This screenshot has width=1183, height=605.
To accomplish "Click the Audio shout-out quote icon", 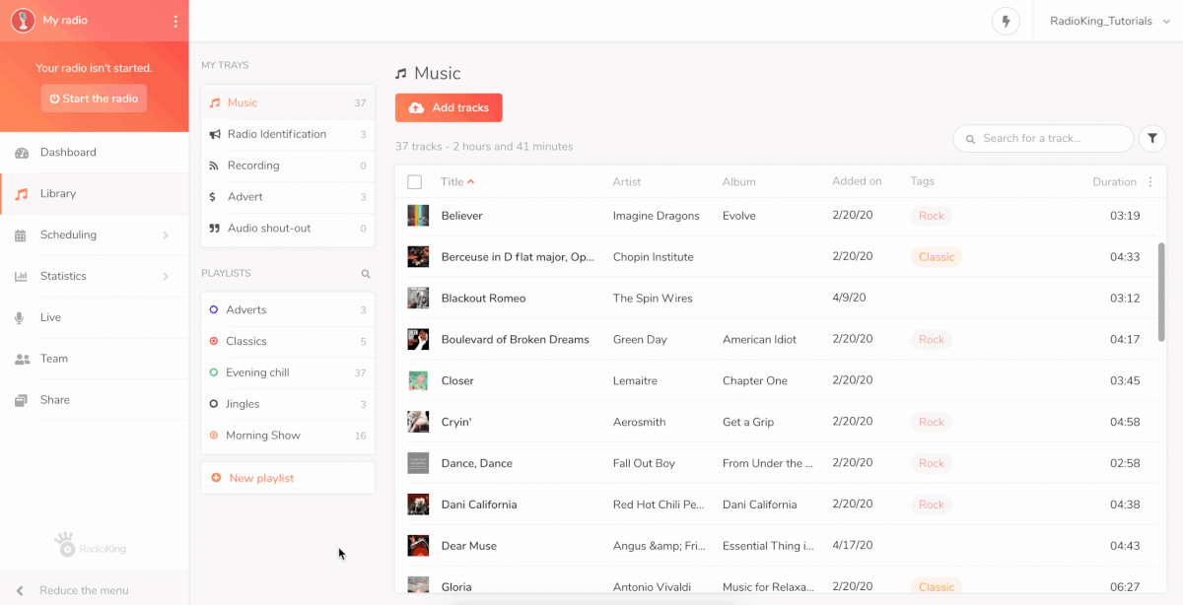I will [215, 229].
